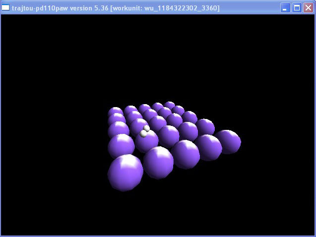Click the purple sphere at the back-left corner

[x=115, y=113]
